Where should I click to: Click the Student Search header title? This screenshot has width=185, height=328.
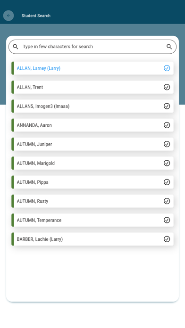36,16
